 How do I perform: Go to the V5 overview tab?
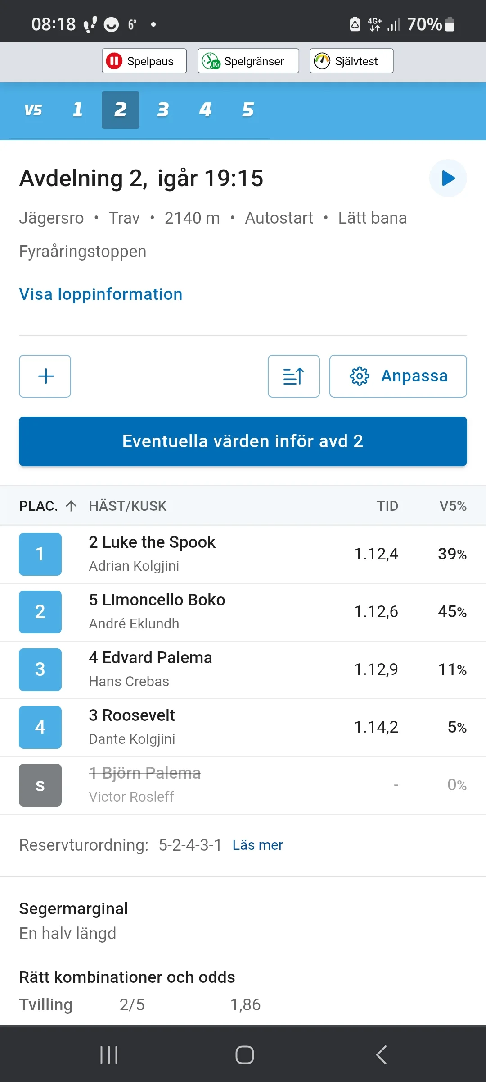33,110
